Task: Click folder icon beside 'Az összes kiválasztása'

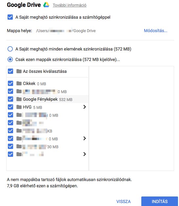Action: [x=19, y=71]
